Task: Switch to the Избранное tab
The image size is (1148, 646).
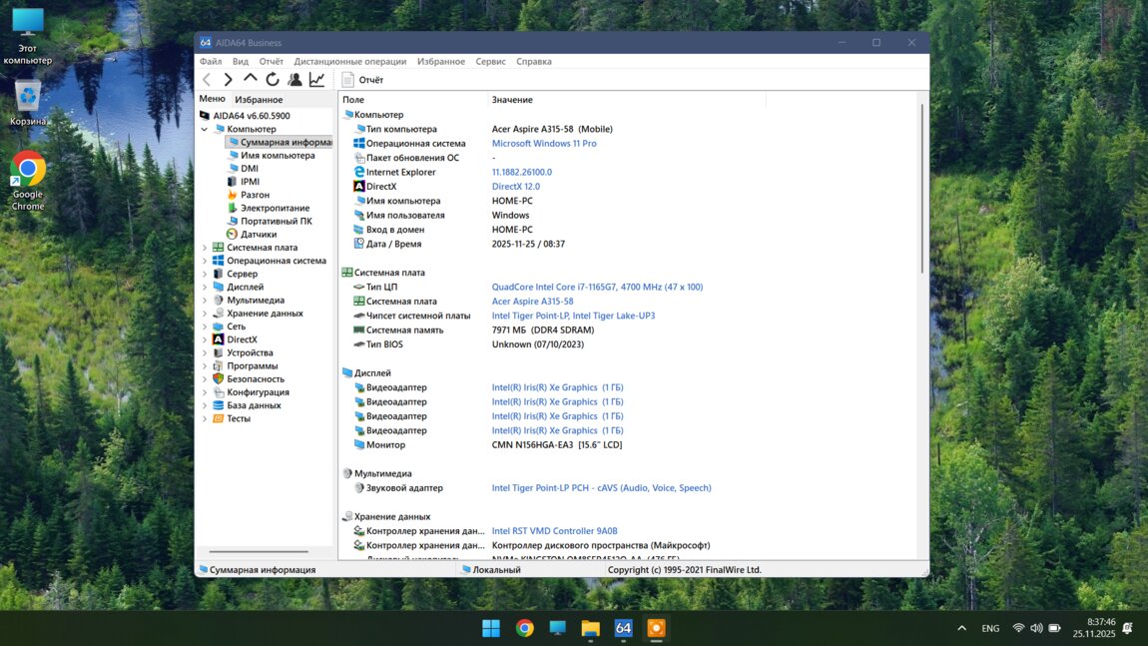Action: click(259, 100)
